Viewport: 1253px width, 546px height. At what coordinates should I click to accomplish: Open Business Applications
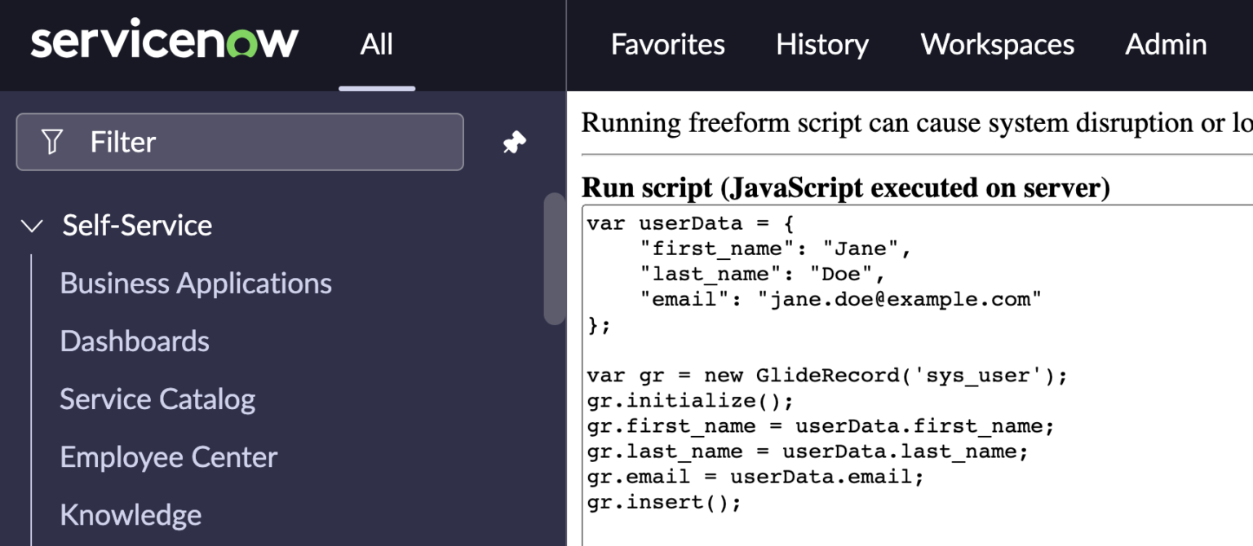[x=196, y=283]
